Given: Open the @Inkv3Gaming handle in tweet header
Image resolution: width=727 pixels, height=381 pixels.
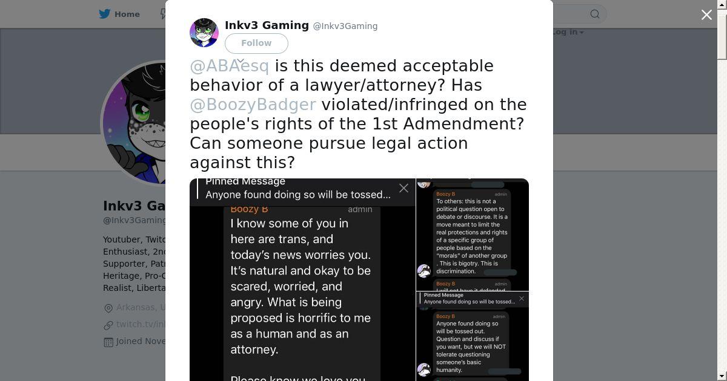Looking at the screenshot, I should (345, 26).
